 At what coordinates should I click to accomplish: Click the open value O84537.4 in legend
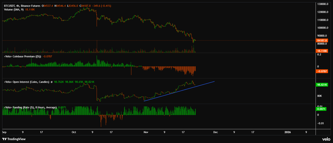tap(48, 6)
